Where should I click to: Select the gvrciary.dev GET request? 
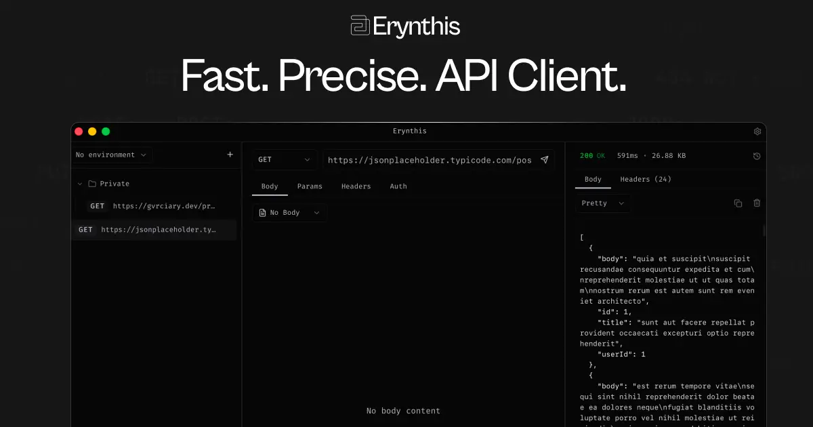click(x=154, y=205)
